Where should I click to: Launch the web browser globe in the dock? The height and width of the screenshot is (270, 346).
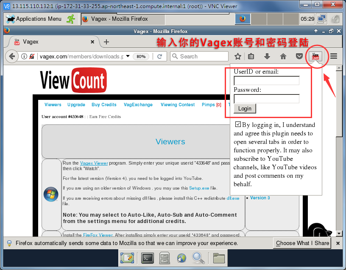181,258
